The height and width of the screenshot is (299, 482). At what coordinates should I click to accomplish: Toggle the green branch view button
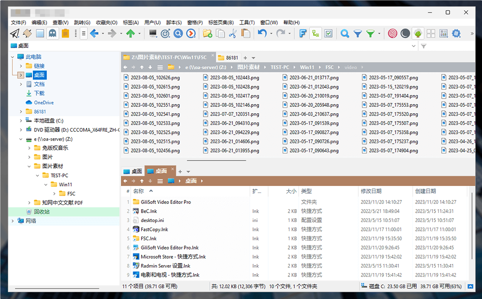[x=316, y=33]
